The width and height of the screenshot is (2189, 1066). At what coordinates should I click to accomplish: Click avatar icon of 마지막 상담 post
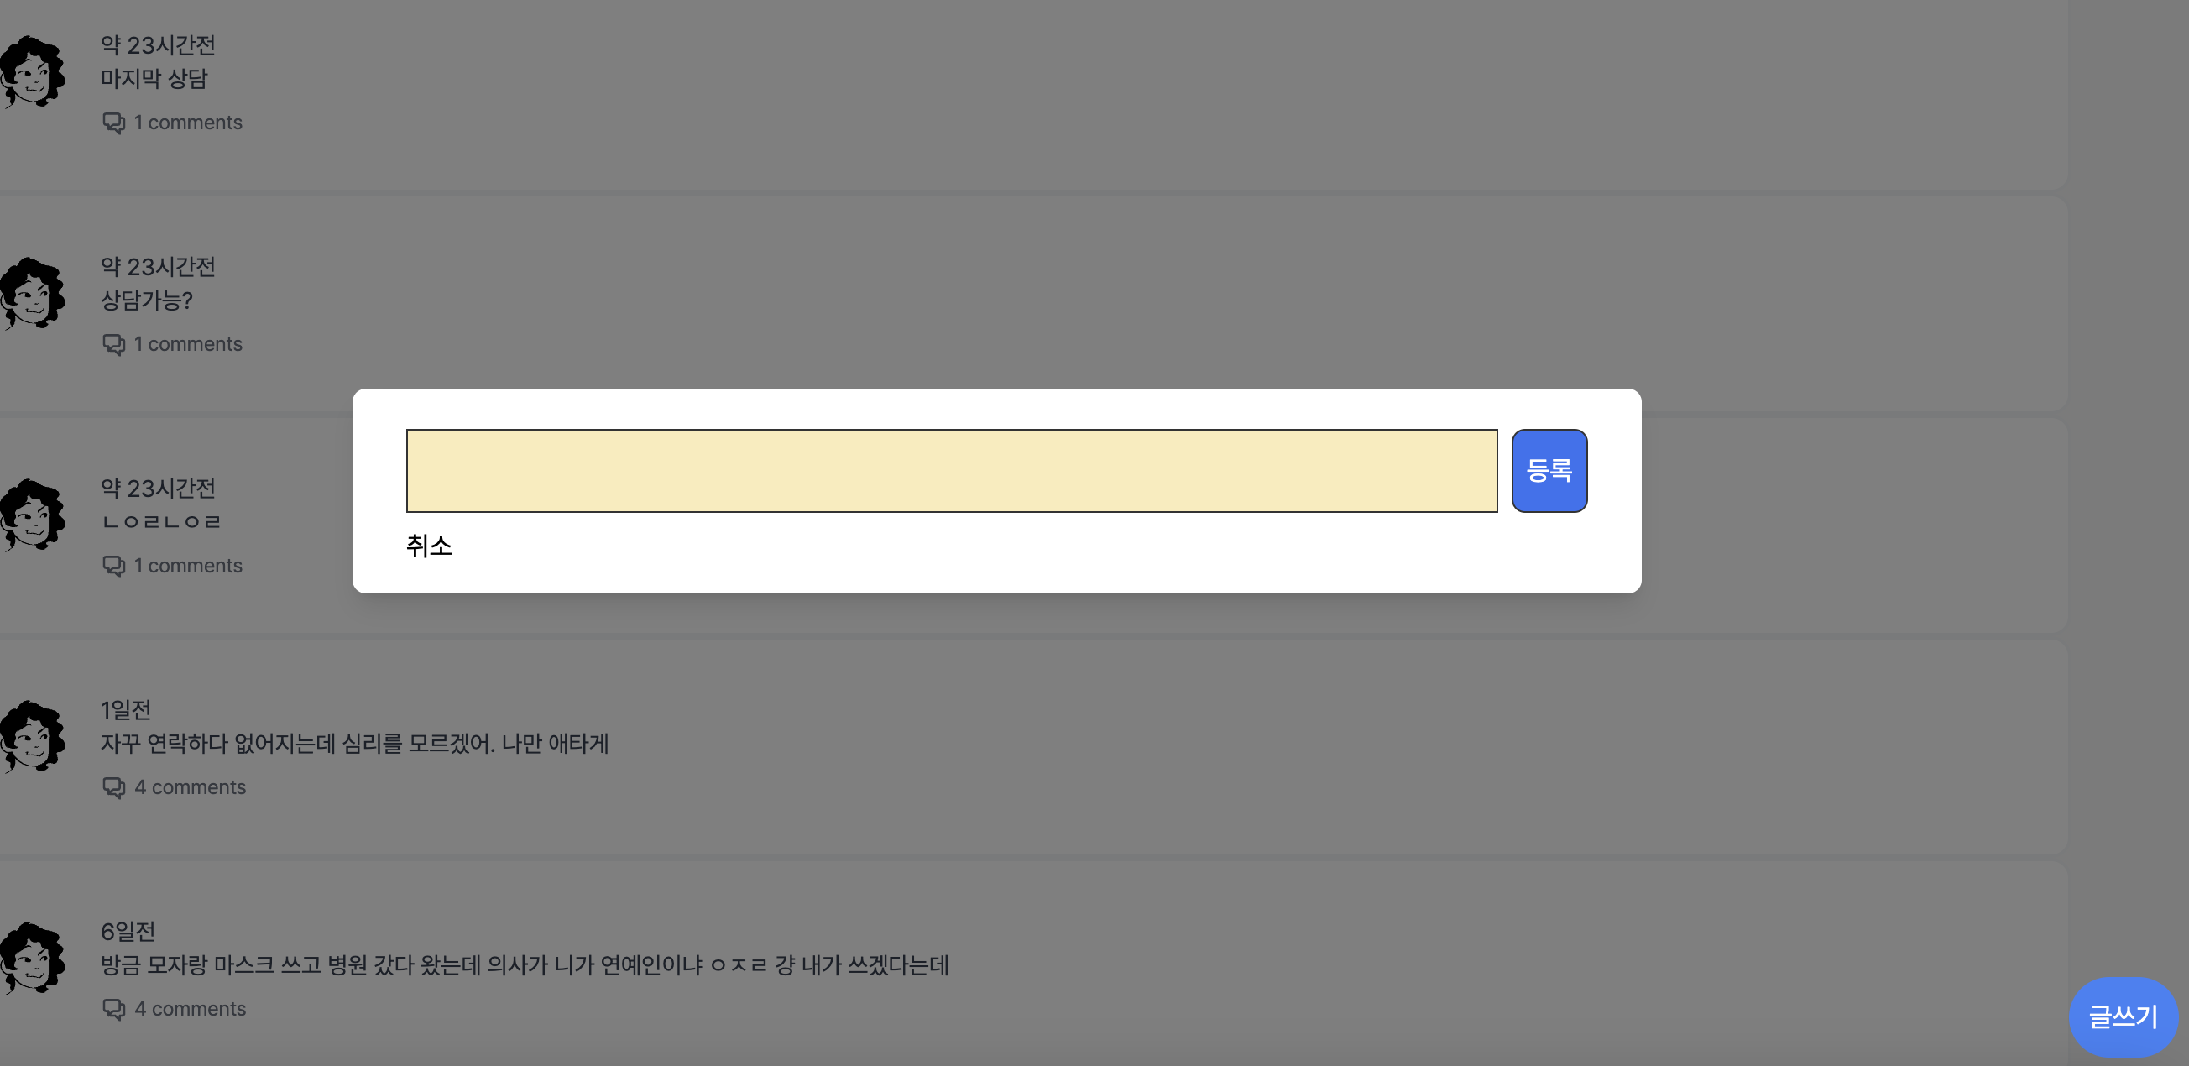pyautogui.click(x=33, y=71)
